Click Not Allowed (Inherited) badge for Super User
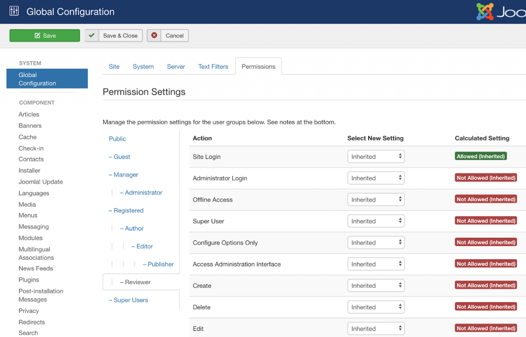Image resolution: width=526 pixels, height=337 pixels. pyautogui.click(x=486, y=221)
